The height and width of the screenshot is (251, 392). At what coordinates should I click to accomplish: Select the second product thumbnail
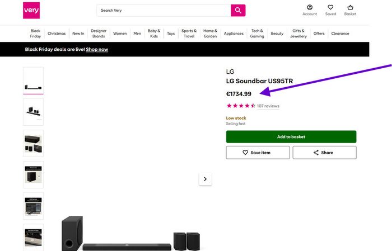tap(33, 112)
